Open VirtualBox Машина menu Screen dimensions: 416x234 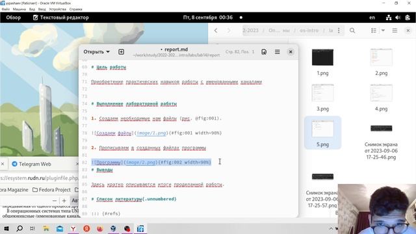[x=19, y=9]
